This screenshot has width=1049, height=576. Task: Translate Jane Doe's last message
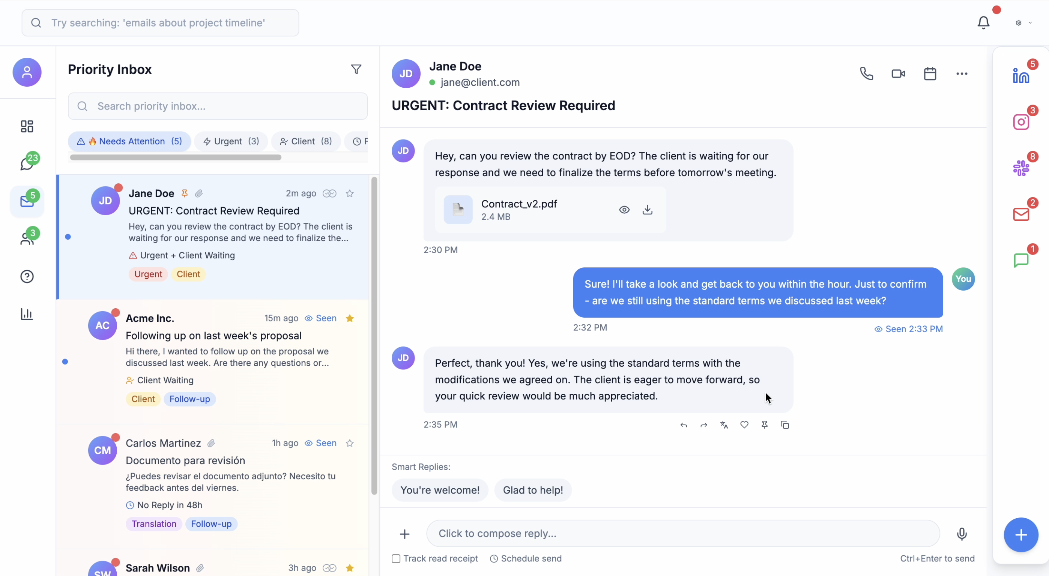tap(724, 424)
